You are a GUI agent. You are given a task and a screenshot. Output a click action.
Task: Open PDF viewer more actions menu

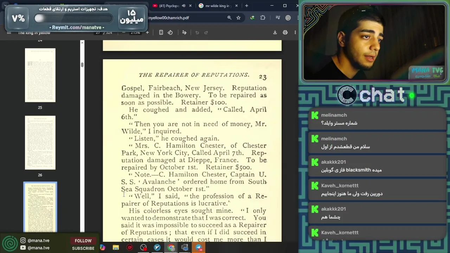pos(295,32)
